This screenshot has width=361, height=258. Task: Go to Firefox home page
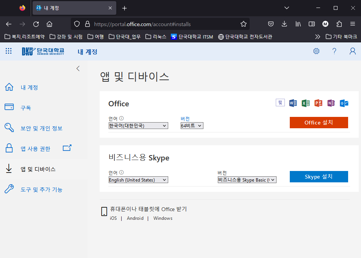[x=50, y=24]
